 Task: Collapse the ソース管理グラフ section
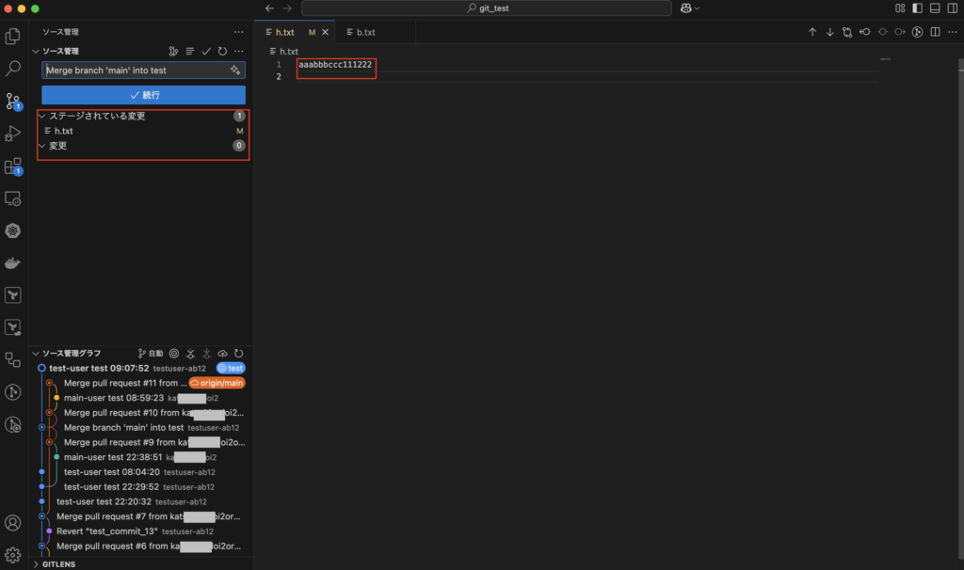point(36,353)
